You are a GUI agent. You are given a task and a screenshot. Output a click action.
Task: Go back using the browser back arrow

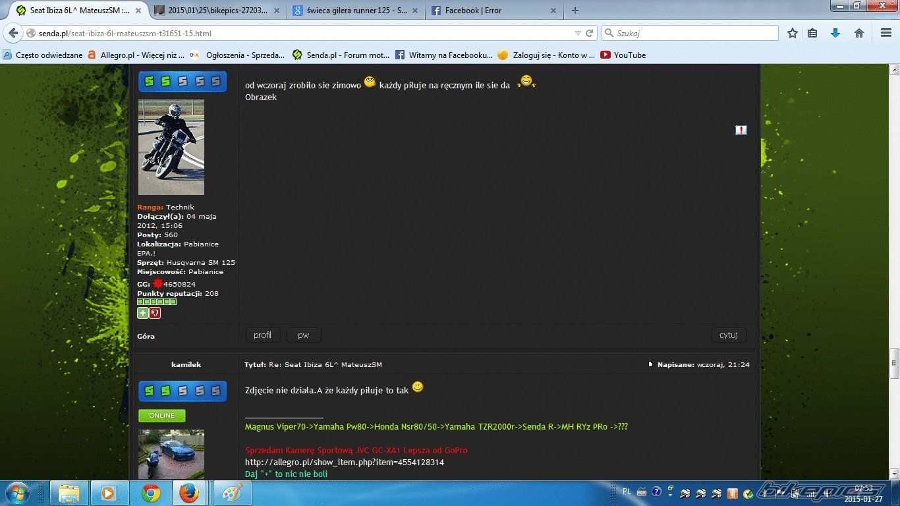pos(13,33)
